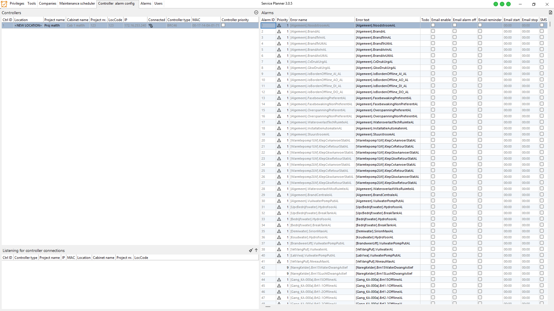Click the warning icon for alarm 7 CvDrukUrgAL
This screenshot has width=554, height=311.
(279, 62)
